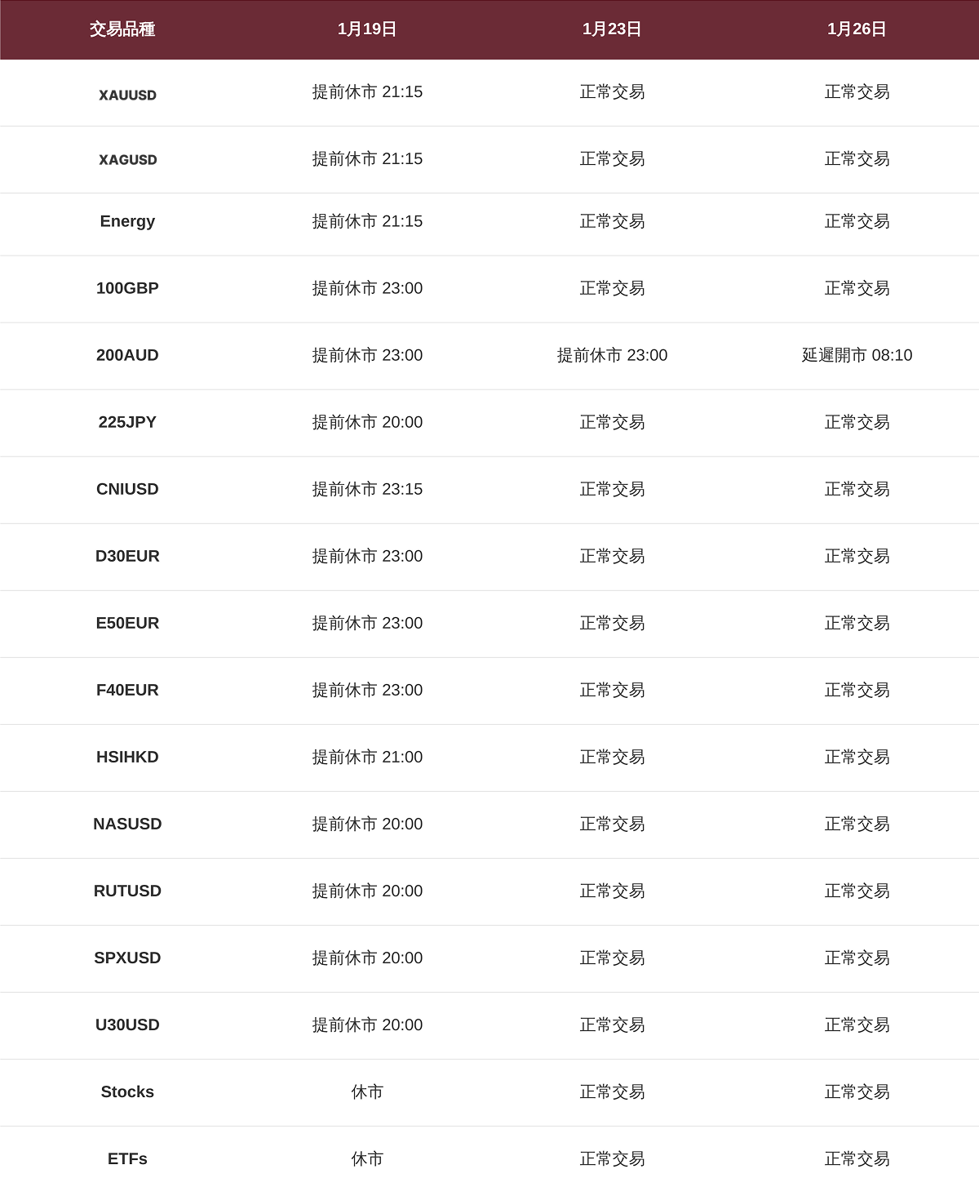Image resolution: width=979 pixels, height=1200 pixels.
Task: Click the SPXUSD symbol cell
Action: point(127,958)
